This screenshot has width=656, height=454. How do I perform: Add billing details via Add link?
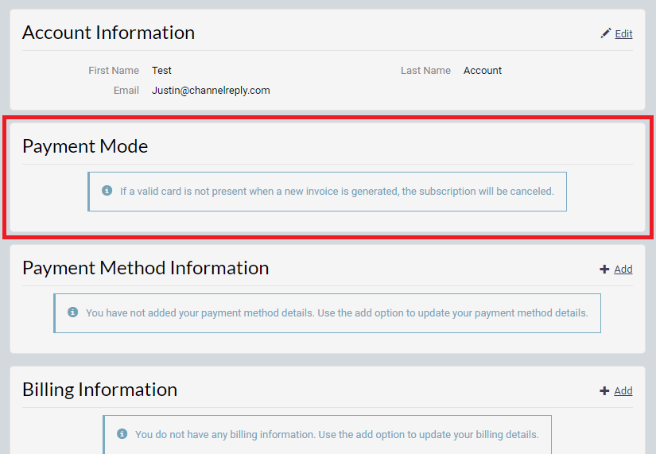point(623,391)
